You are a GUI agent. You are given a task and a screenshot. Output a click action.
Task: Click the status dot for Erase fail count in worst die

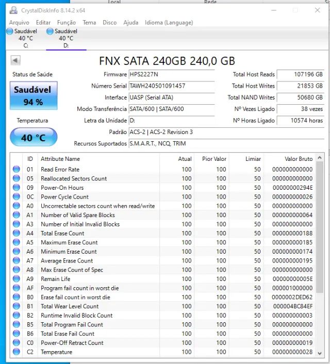16,297
